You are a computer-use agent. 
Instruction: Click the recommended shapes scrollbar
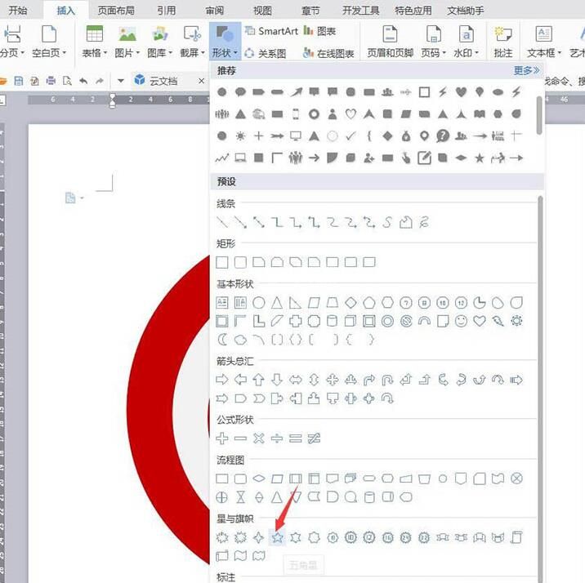click(539, 115)
